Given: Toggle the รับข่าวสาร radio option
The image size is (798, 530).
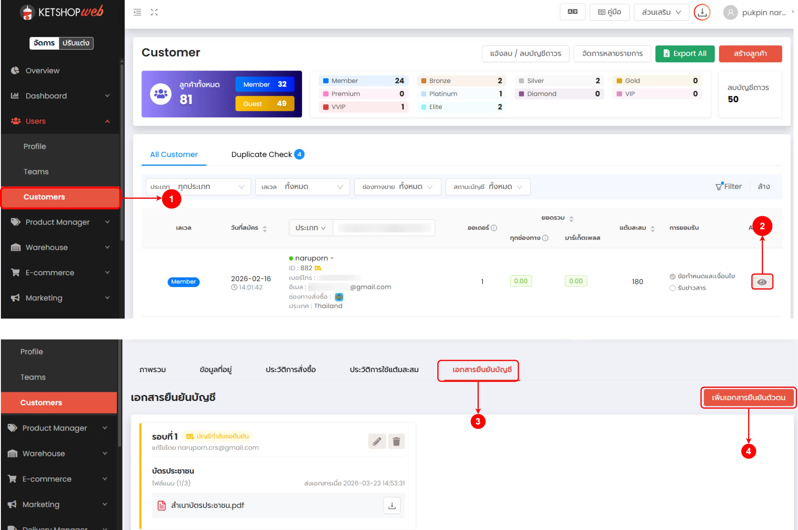Looking at the screenshot, I should 673,288.
